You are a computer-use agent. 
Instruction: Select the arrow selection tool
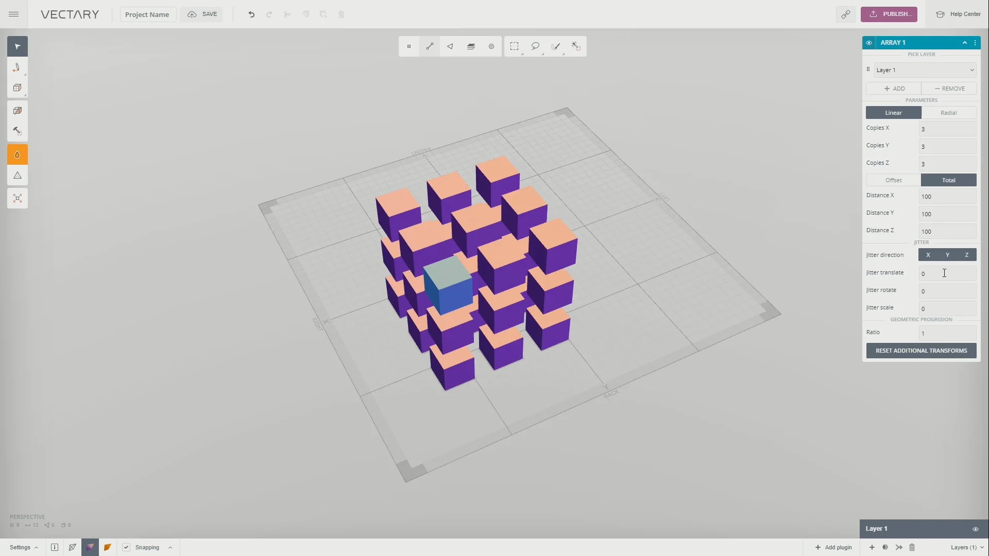point(17,46)
